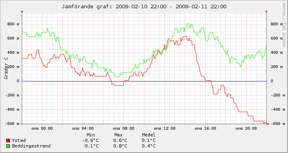Click the ons 20:00 time label
288x153 pixels.
tap(246, 128)
